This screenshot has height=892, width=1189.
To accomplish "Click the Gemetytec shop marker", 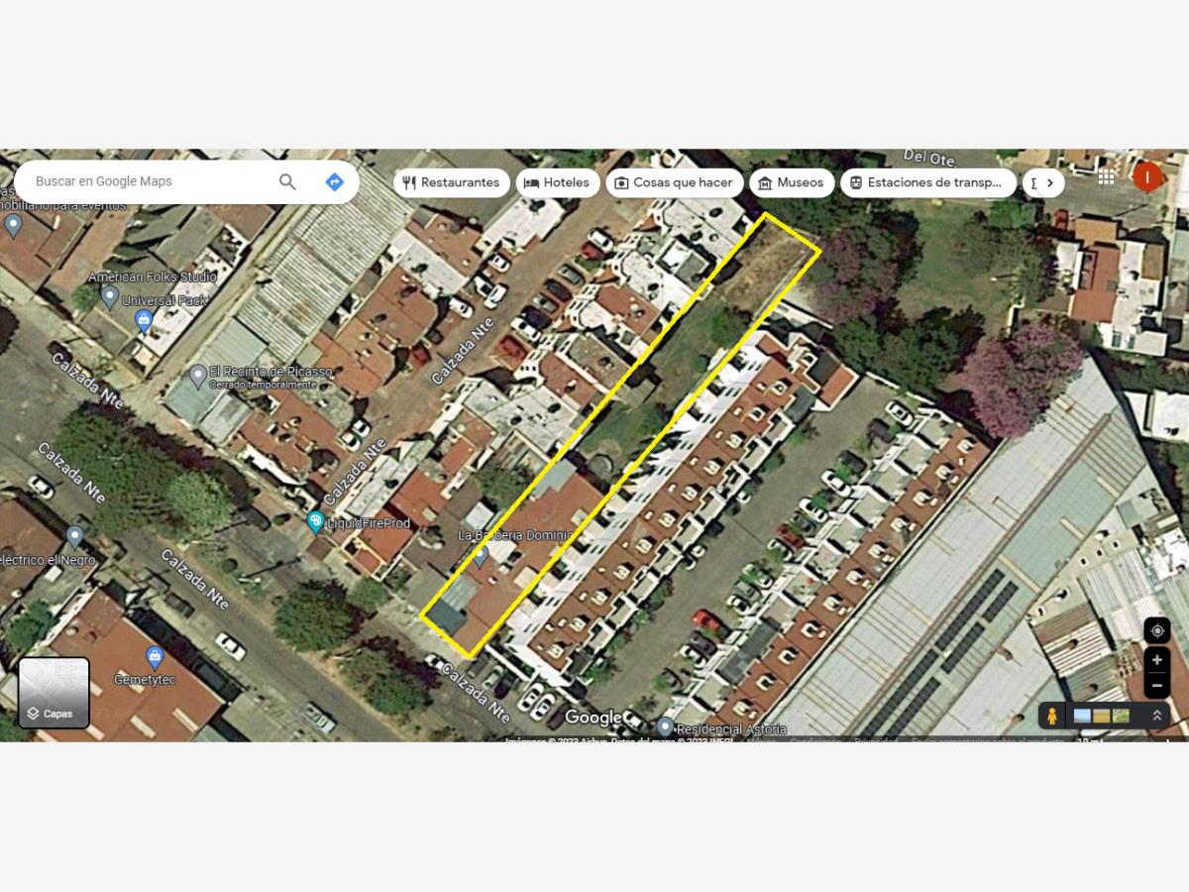I will (x=155, y=657).
